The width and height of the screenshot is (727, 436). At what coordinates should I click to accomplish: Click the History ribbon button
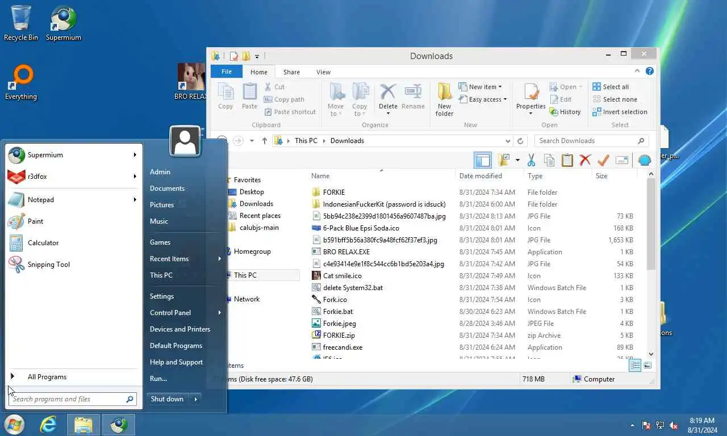pyautogui.click(x=565, y=112)
